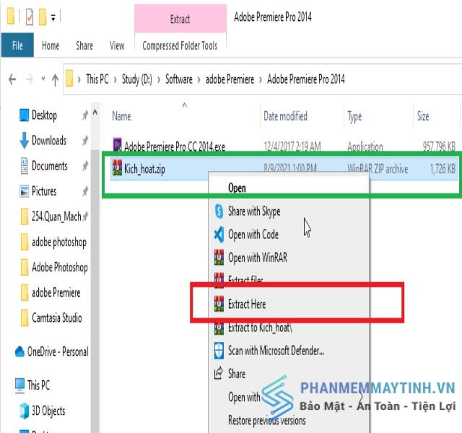Select This PC in the navigation pane
Image resolution: width=462 pixels, height=433 pixels.
[x=38, y=385]
